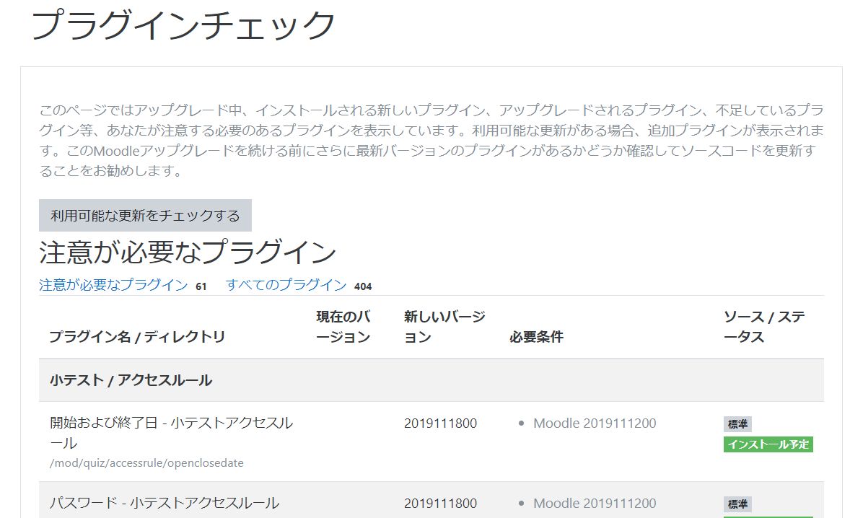Select count 61 beside 注意が必要なプラグイン

(201, 286)
